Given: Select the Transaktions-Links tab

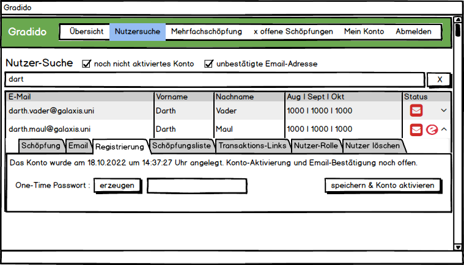Looking at the screenshot, I should [x=252, y=146].
